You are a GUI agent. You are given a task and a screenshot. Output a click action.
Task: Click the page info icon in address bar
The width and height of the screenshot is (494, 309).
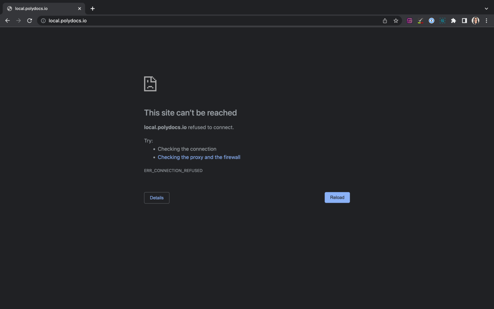point(43,20)
